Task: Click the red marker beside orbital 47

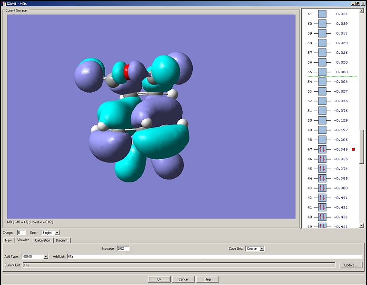Action: coord(353,149)
